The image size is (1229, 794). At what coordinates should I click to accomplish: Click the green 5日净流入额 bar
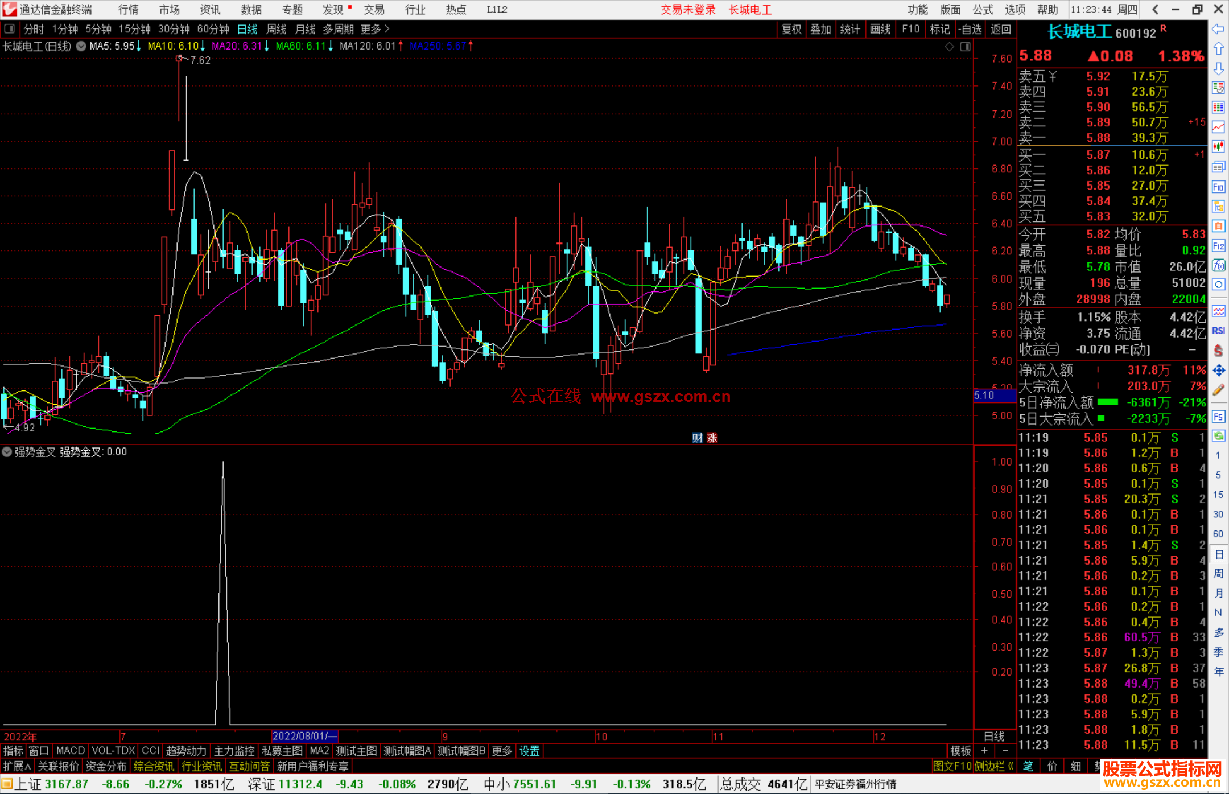(x=1107, y=402)
